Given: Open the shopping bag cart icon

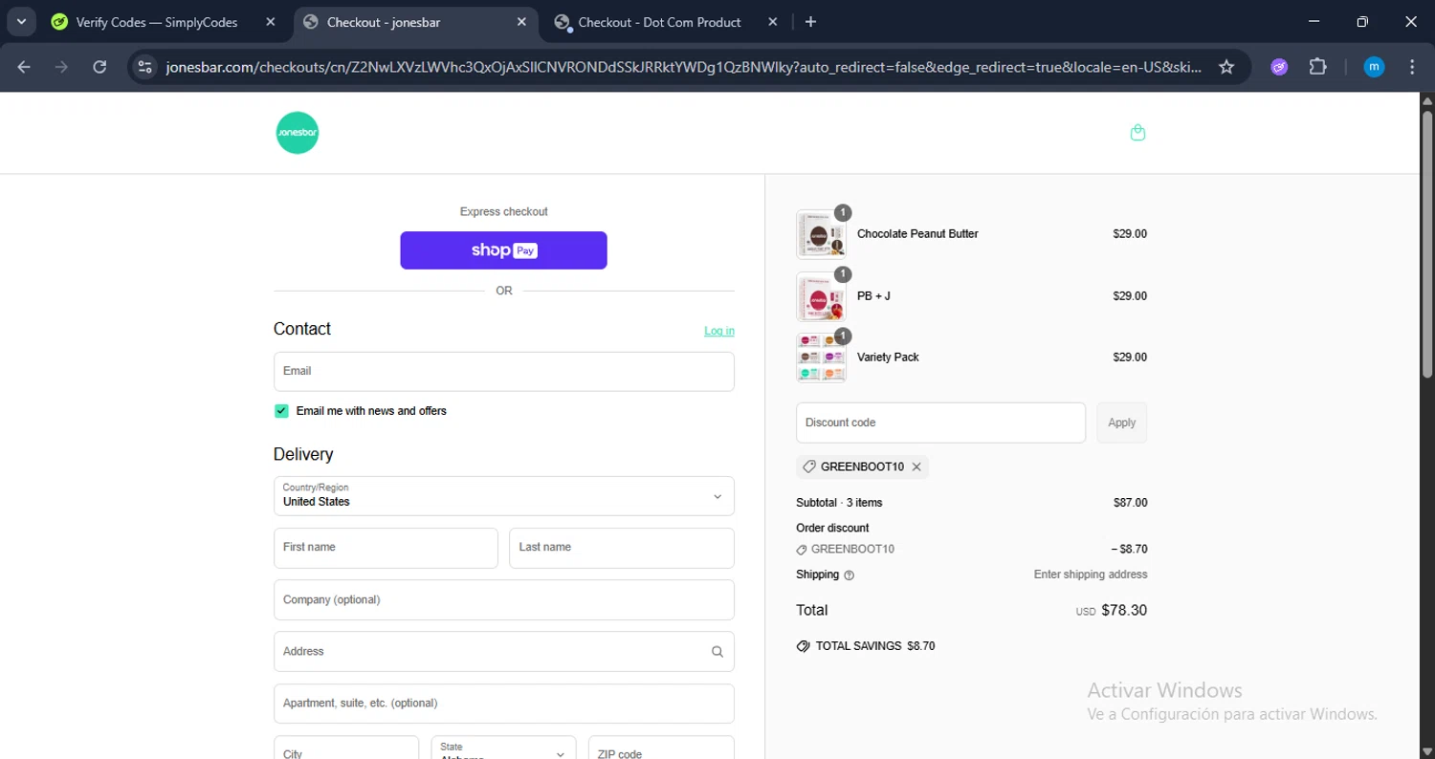Looking at the screenshot, I should [x=1137, y=133].
